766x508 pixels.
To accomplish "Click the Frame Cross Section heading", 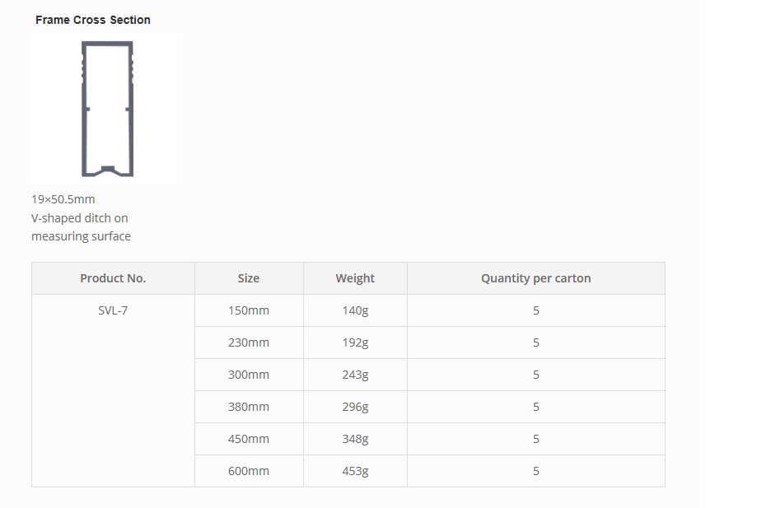I will 93,20.
